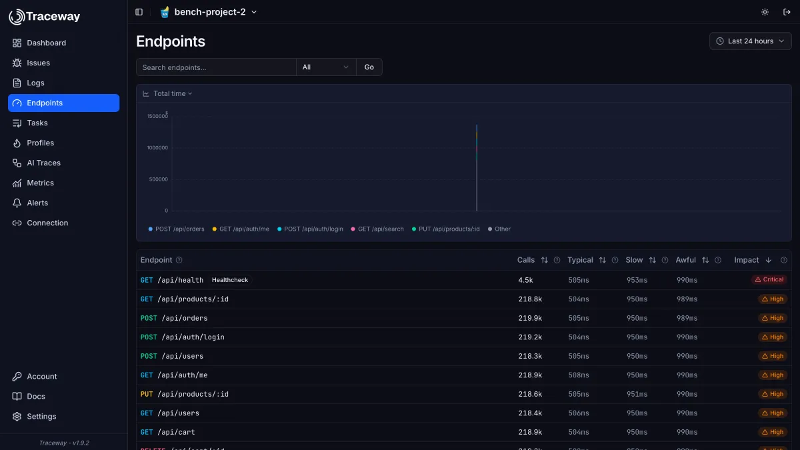Expand the Total time chart metric selector
This screenshot has width=800, height=450.
tap(168, 93)
